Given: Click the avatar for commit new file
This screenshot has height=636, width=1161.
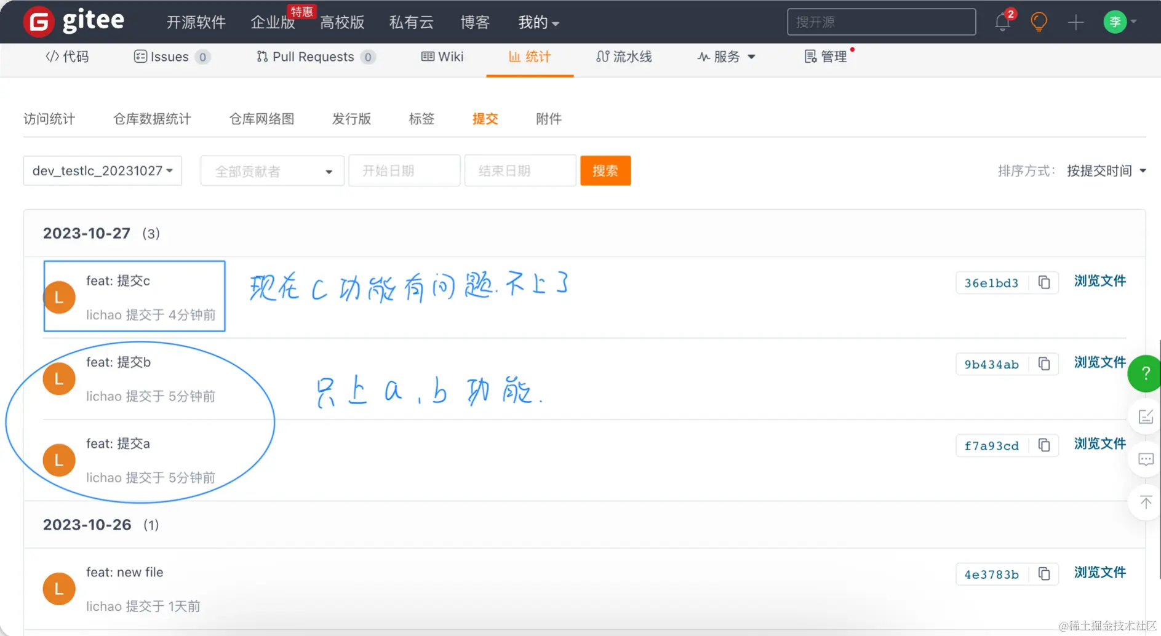Looking at the screenshot, I should pyautogui.click(x=59, y=589).
